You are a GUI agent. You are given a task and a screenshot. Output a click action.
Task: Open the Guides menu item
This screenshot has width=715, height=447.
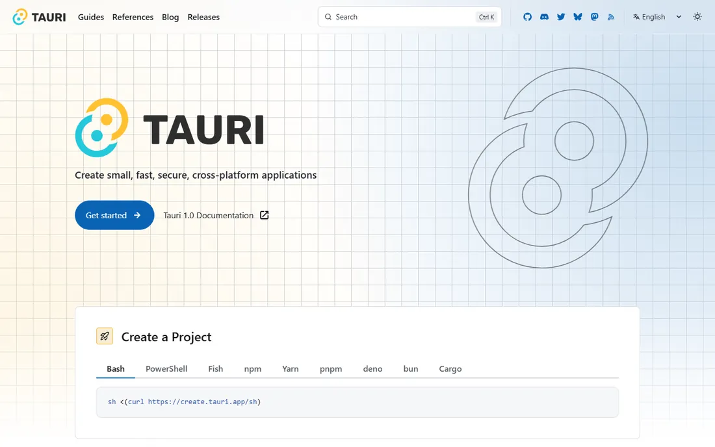[91, 17]
